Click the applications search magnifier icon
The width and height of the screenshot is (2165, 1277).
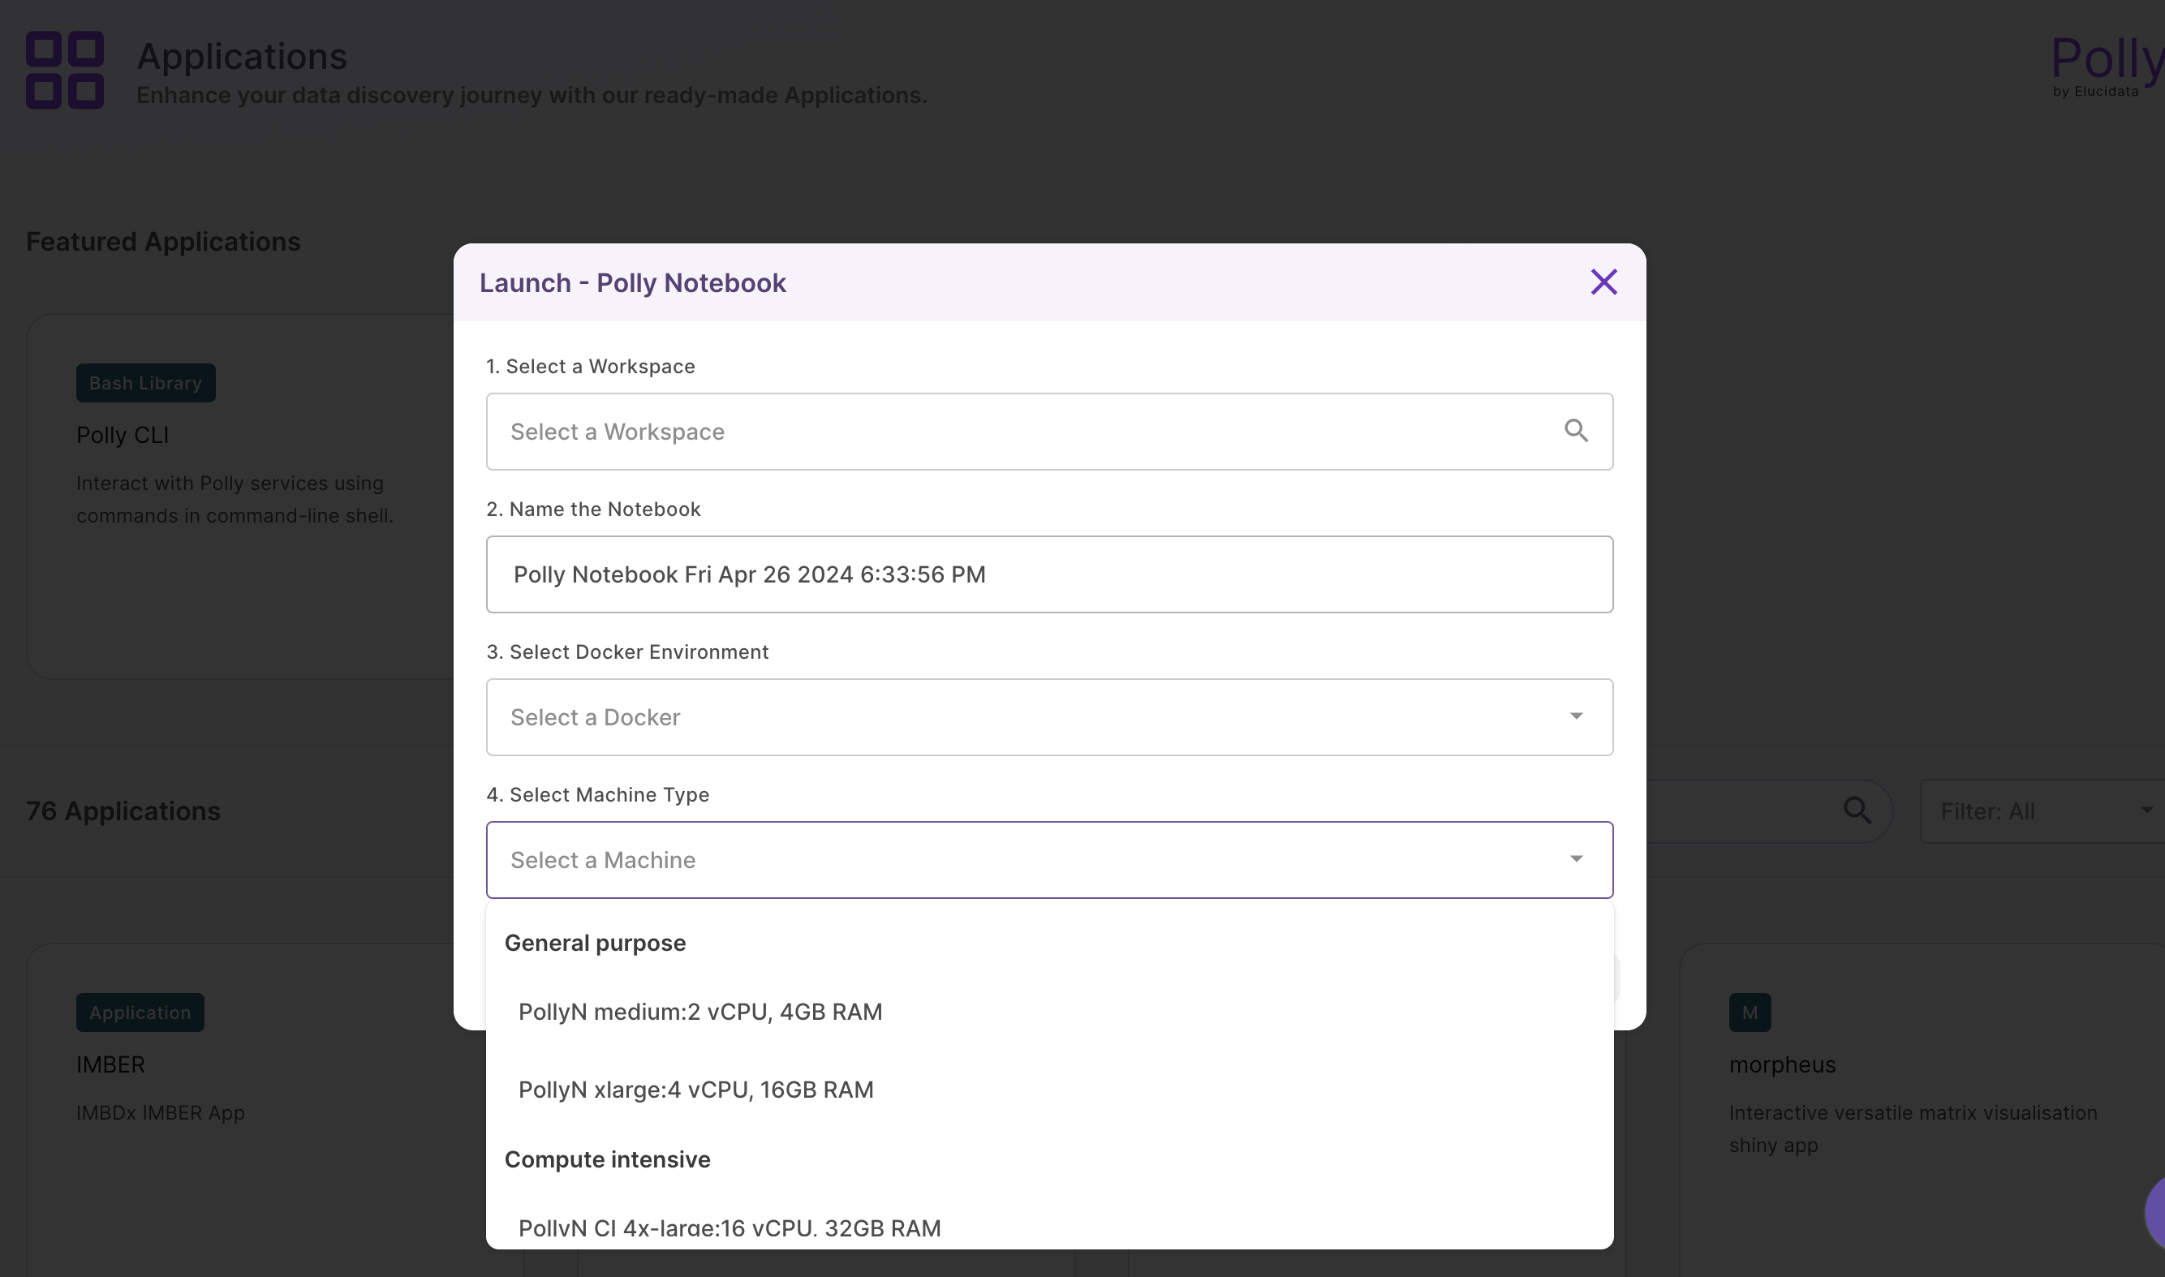1857,810
